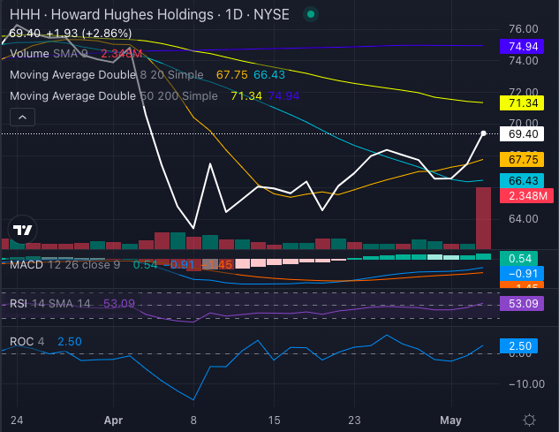Click the 64.00 price axis label
Screen dimensions: 559x432
524,219
